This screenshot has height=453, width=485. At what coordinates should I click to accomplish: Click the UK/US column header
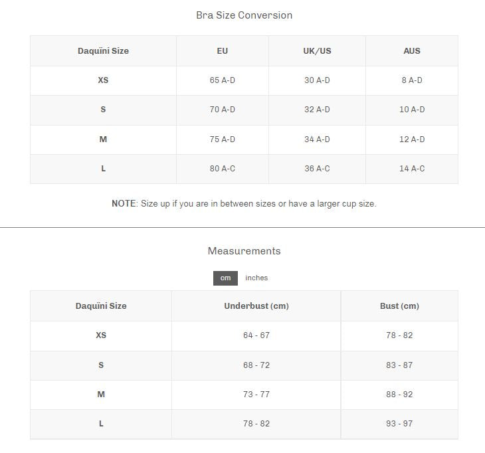(x=317, y=50)
